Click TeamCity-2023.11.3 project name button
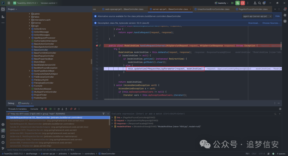 point(25,3)
